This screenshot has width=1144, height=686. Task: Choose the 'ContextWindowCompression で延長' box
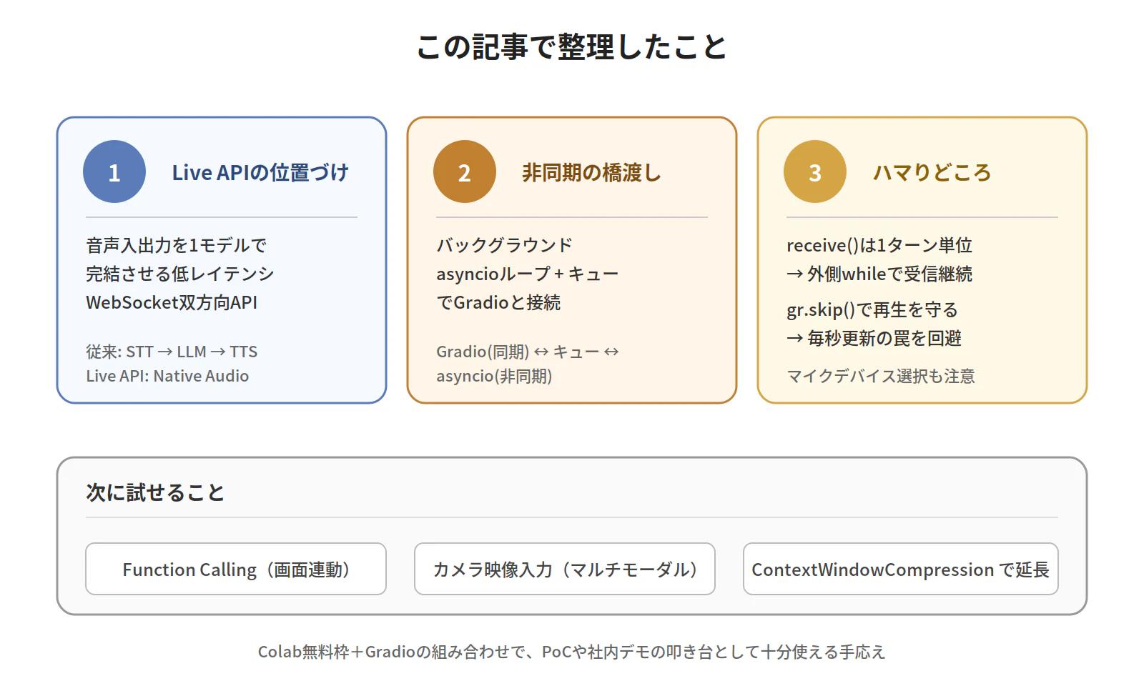[901, 569]
